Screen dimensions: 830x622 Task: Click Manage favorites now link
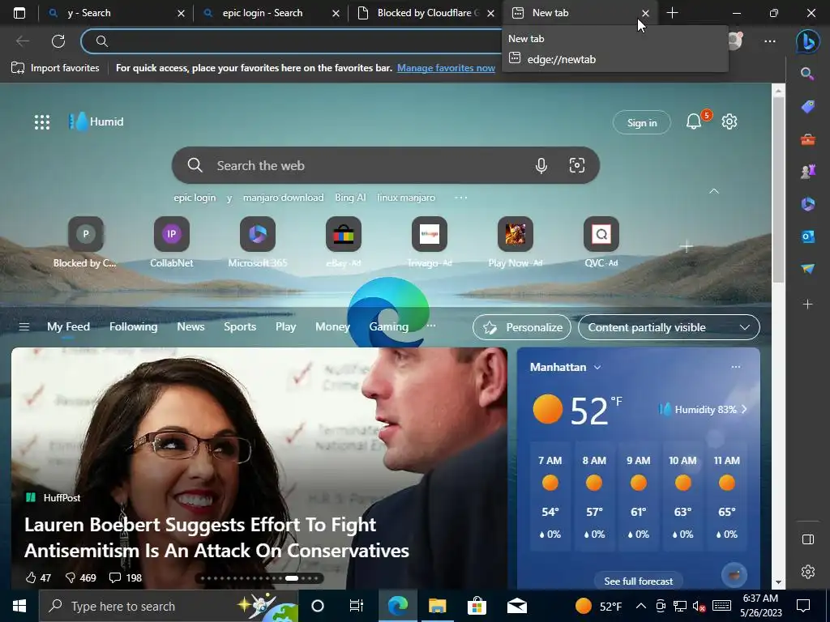coord(447,68)
